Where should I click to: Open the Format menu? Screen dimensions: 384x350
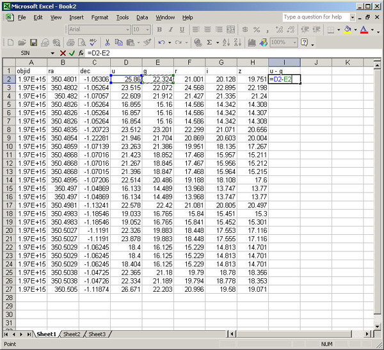[x=100, y=17]
